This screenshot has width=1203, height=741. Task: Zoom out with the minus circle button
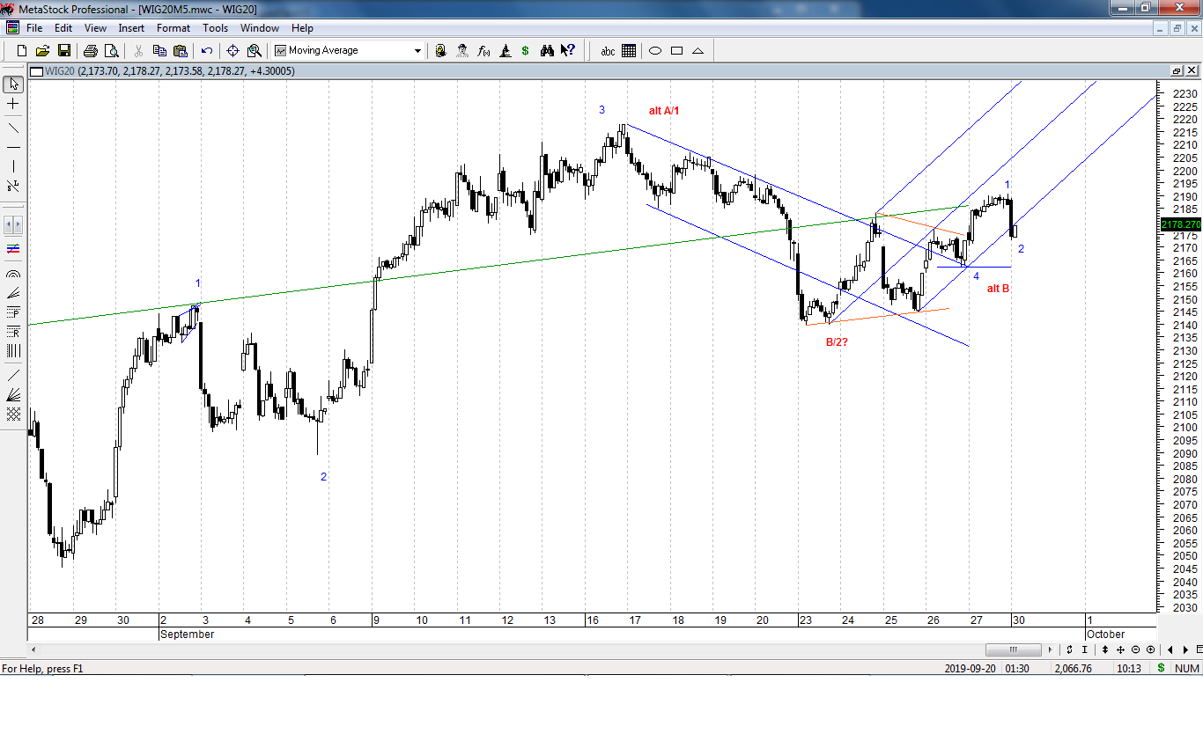(x=1135, y=650)
